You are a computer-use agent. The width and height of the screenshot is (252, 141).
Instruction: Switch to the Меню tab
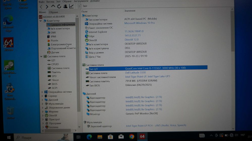tap(42, 12)
